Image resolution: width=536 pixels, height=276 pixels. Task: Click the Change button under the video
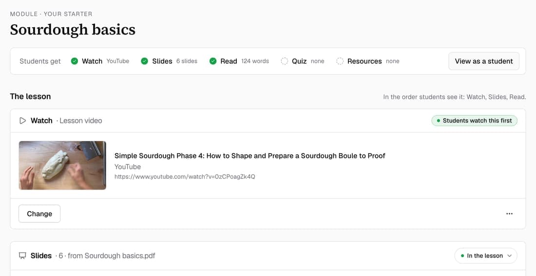39,214
